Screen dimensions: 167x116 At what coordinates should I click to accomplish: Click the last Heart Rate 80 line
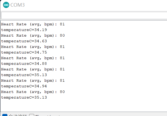tap(33, 92)
